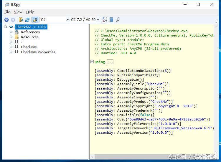This screenshot has height=162, width=221.
Task: Select the References tree item
Action: click(x=30, y=32)
